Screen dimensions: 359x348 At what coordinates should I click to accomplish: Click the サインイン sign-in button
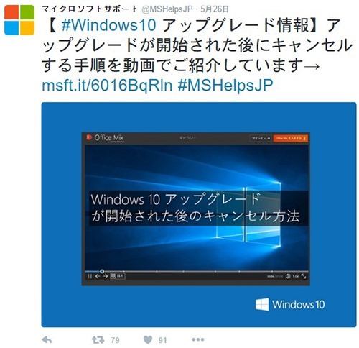261,138
